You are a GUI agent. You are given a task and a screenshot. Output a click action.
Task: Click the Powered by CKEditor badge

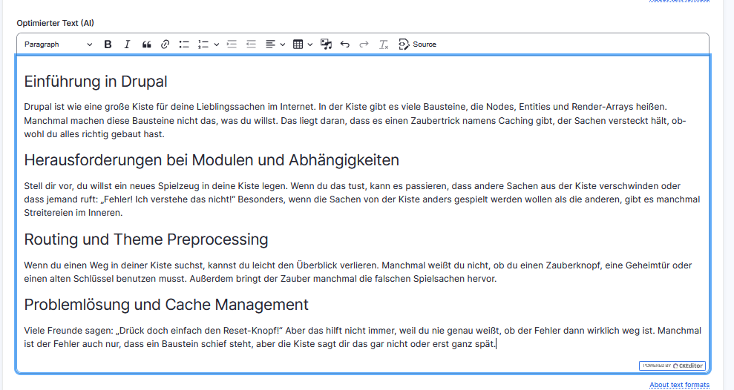672,366
